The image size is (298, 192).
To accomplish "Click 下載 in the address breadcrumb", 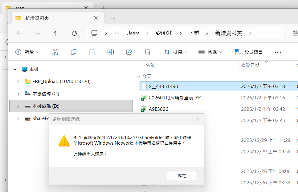I will (194, 33).
